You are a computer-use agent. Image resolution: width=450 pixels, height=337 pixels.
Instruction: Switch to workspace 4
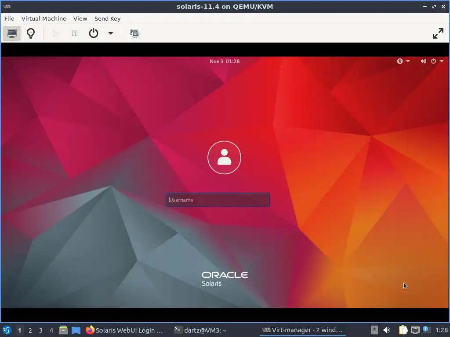[51, 330]
